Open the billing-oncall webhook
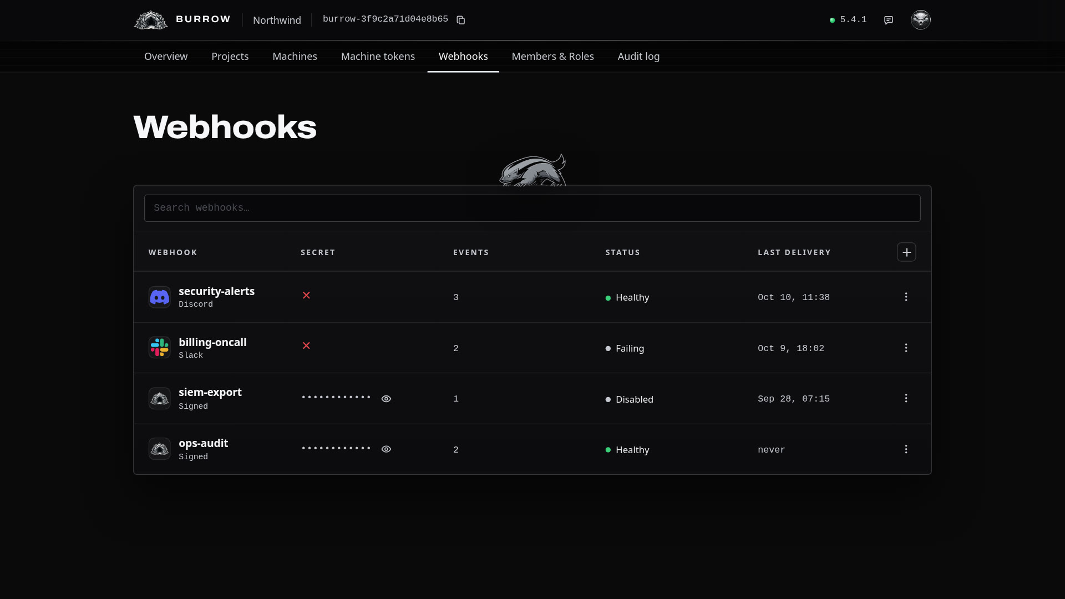The image size is (1065, 599). point(212,342)
